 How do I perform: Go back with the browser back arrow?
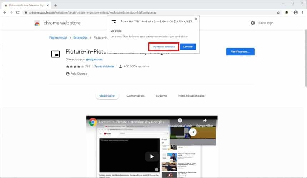click(5, 12)
